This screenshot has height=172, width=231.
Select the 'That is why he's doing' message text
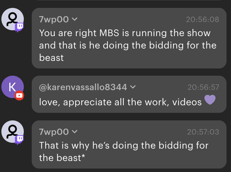(x=124, y=151)
